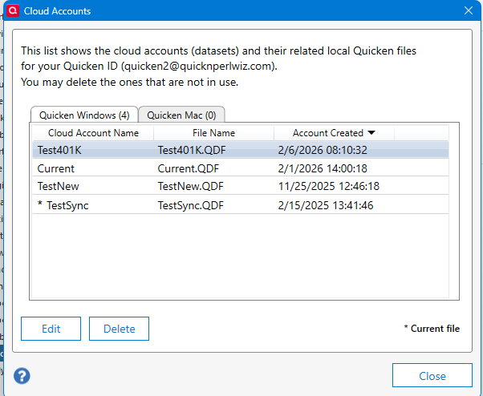Switch to the Quicken Mac (0) tab
Image resolution: width=483 pixels, height=396 pixels.
[x=181, y=115]
